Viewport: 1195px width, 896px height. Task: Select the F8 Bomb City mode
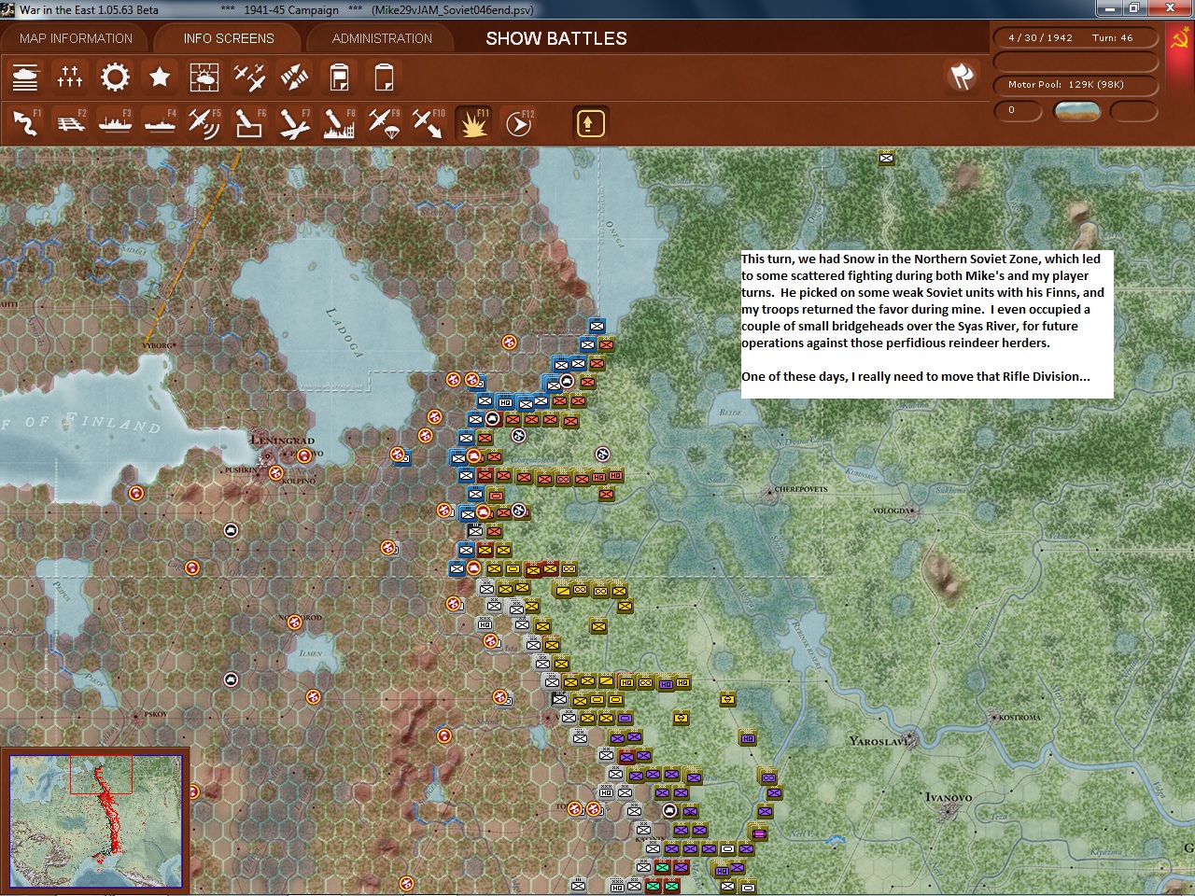[x=339, y=123]
